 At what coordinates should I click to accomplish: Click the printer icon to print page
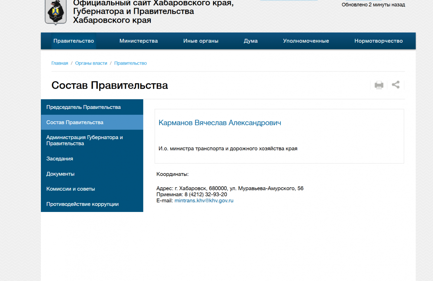click(379, 85)
